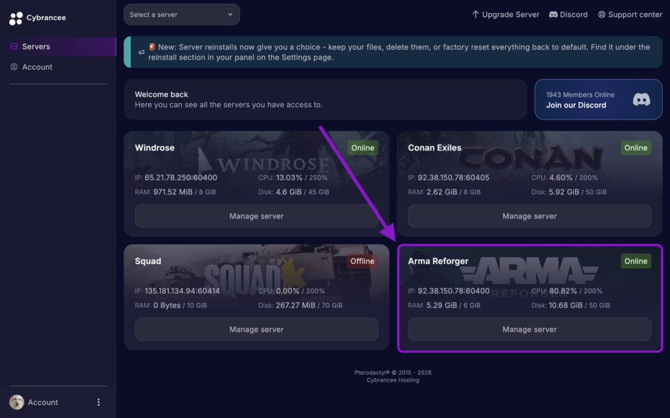Manage the Windrose server
The width and height of the screenshot is (670, 418).
pos(256,216)
